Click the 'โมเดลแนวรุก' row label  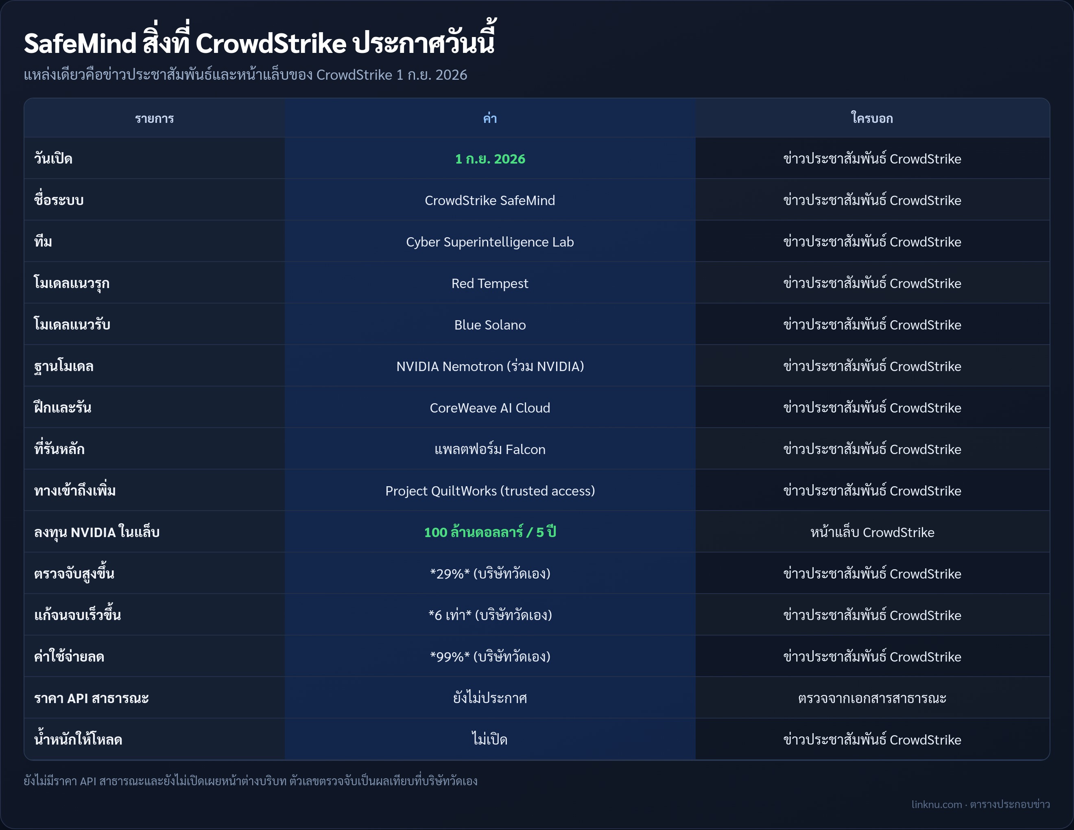point(72,284)
